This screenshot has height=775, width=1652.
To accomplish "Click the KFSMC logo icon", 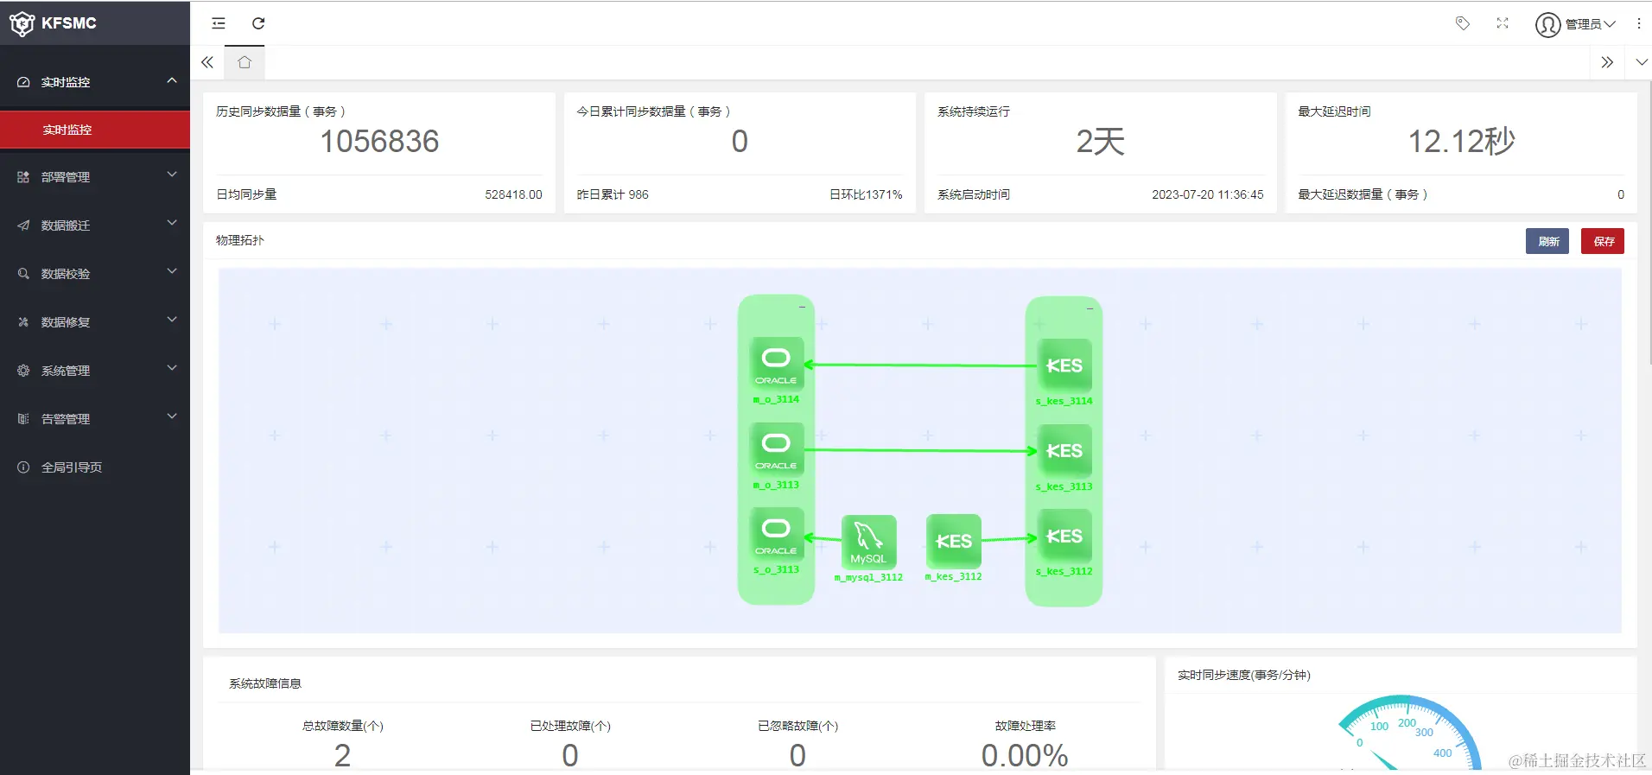I will point(22,23).
